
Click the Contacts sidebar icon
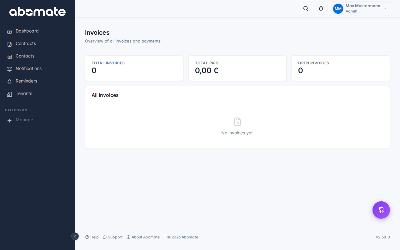9,56
